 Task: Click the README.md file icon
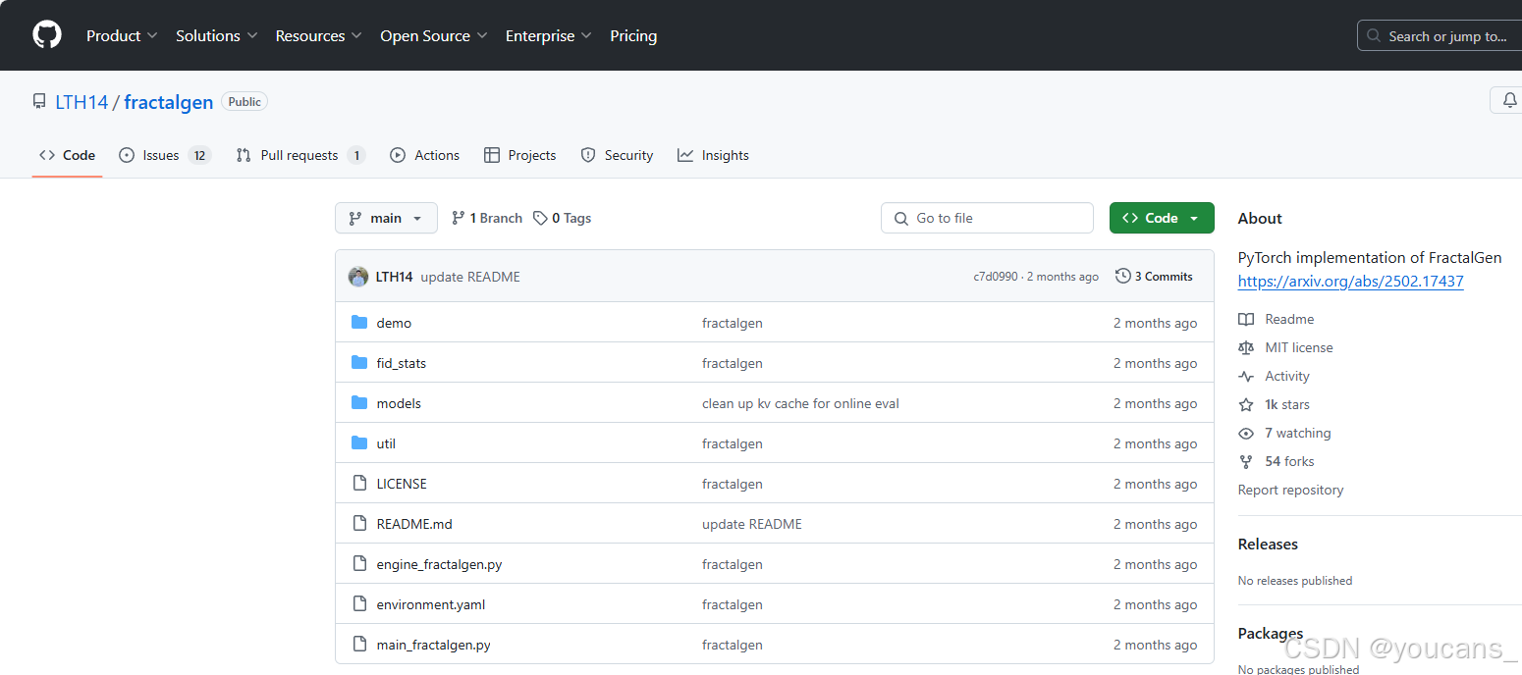click(359, 524)
